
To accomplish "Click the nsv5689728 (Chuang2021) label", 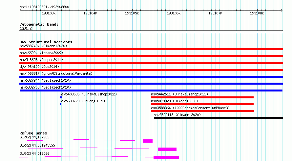I will point(82,101).
